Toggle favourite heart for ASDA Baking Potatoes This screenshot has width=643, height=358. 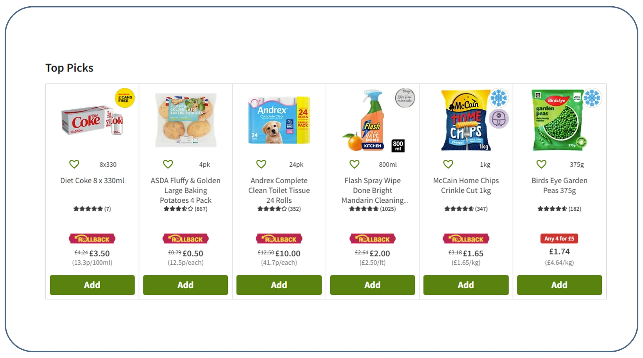(168, 164)
